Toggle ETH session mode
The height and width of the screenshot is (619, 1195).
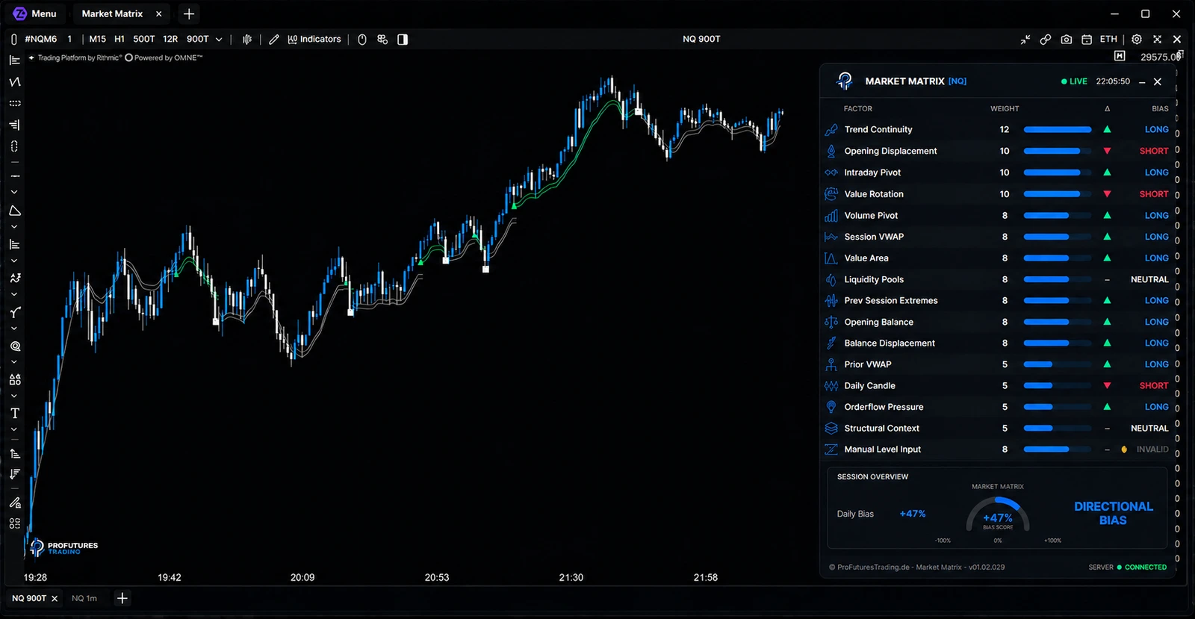tap(1108, 39)
